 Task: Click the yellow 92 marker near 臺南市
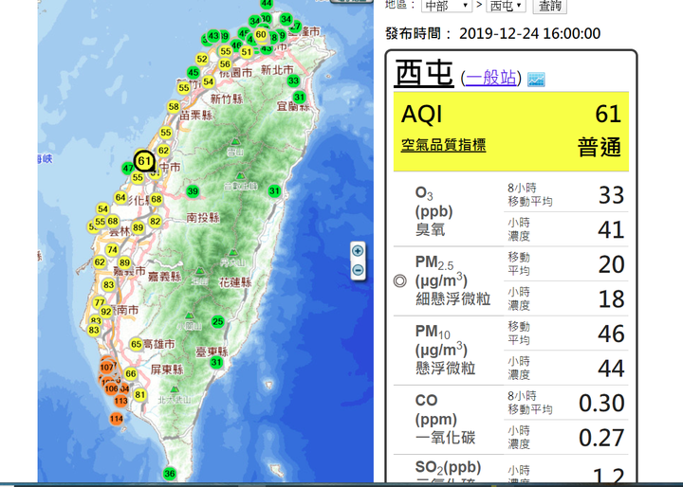(x=106, y=312)
